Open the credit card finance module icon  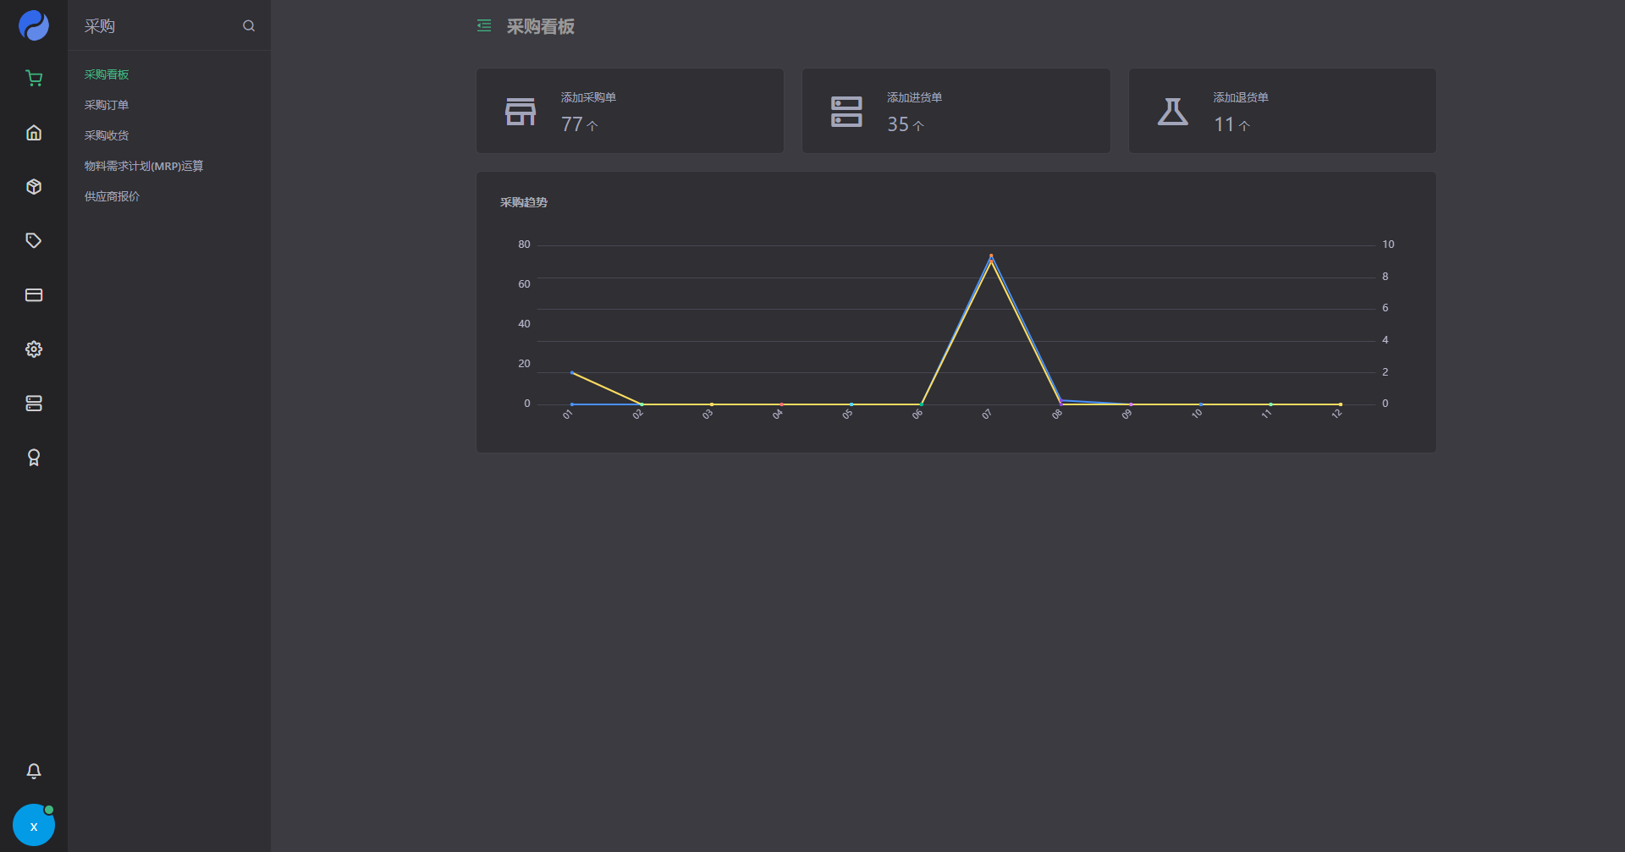pos(34,295)
